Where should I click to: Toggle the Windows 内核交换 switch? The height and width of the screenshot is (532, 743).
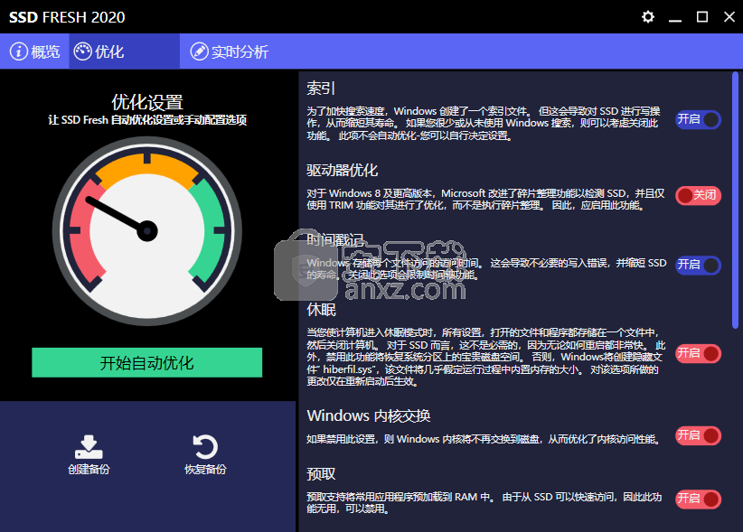click(698, 435)
